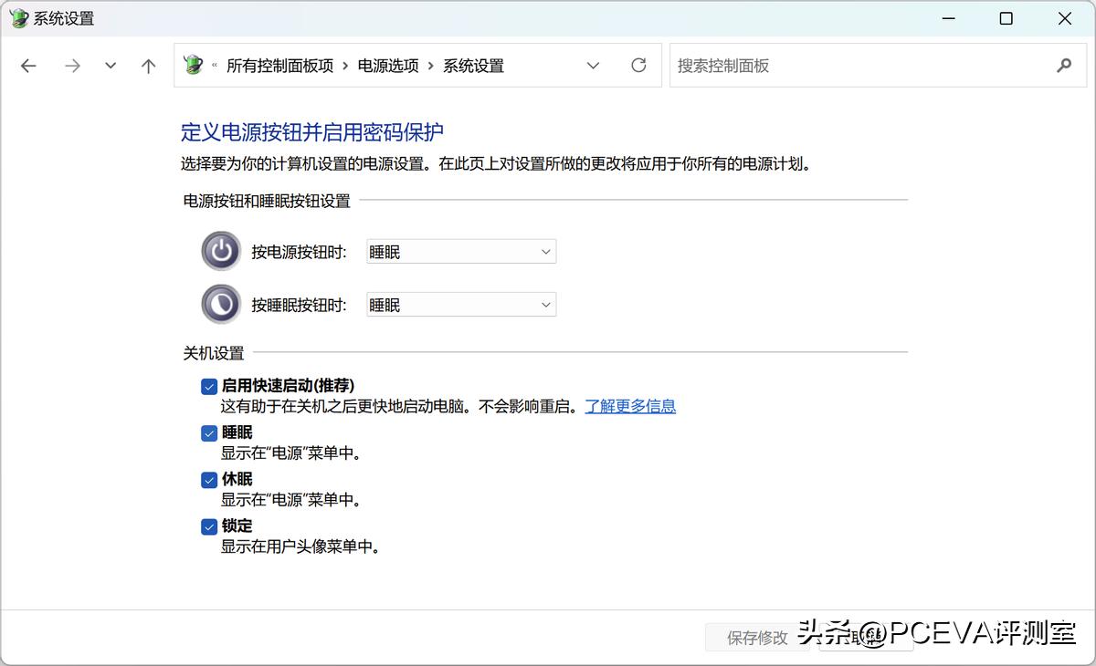Click the forward navigation arrow

(x=72, y=65)
